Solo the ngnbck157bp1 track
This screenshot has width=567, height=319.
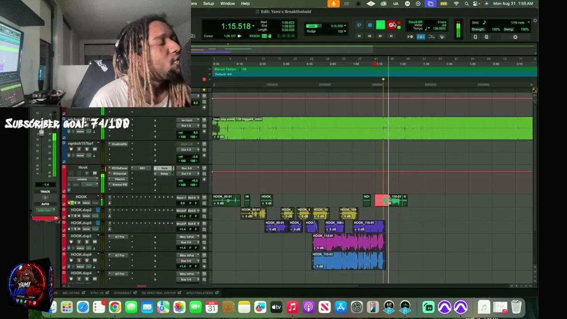click(87, 149)
